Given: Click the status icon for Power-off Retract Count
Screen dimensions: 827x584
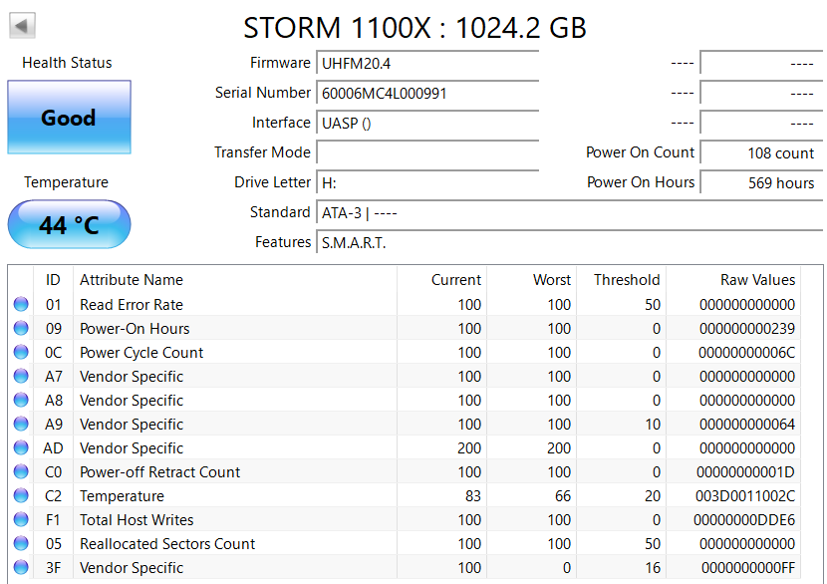Looking at the screenshot, I should point(21,471).
